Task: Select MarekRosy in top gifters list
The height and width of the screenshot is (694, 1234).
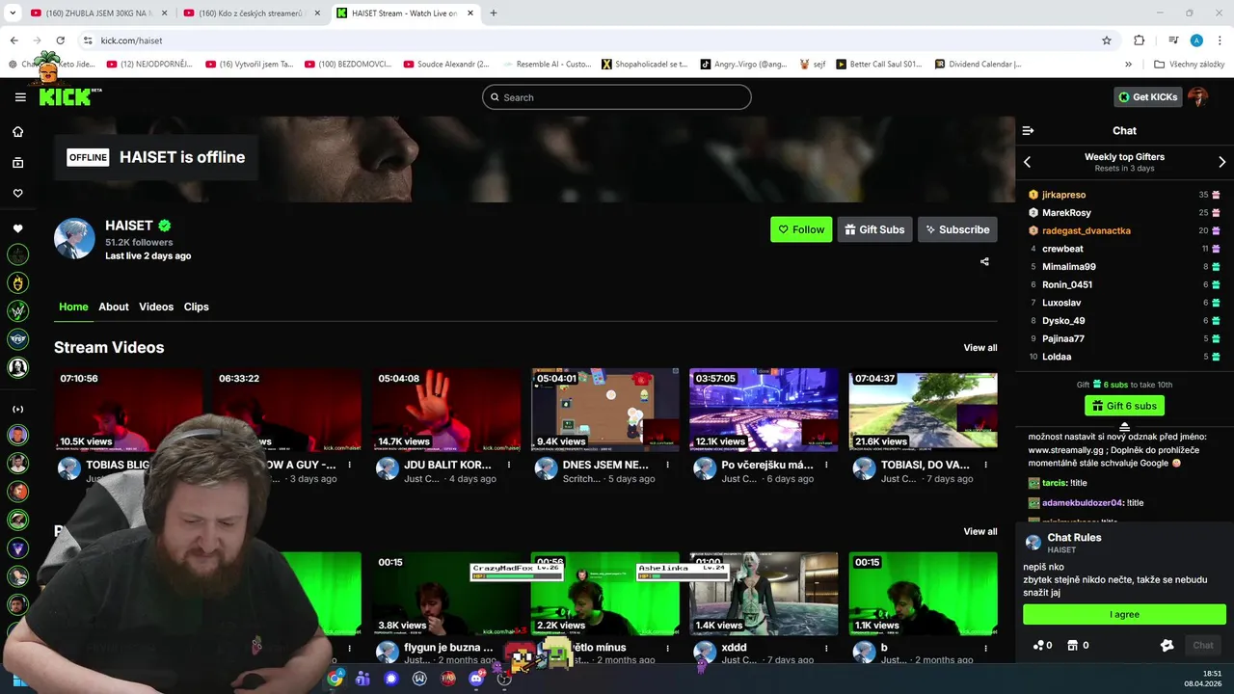Action: 1066,213
